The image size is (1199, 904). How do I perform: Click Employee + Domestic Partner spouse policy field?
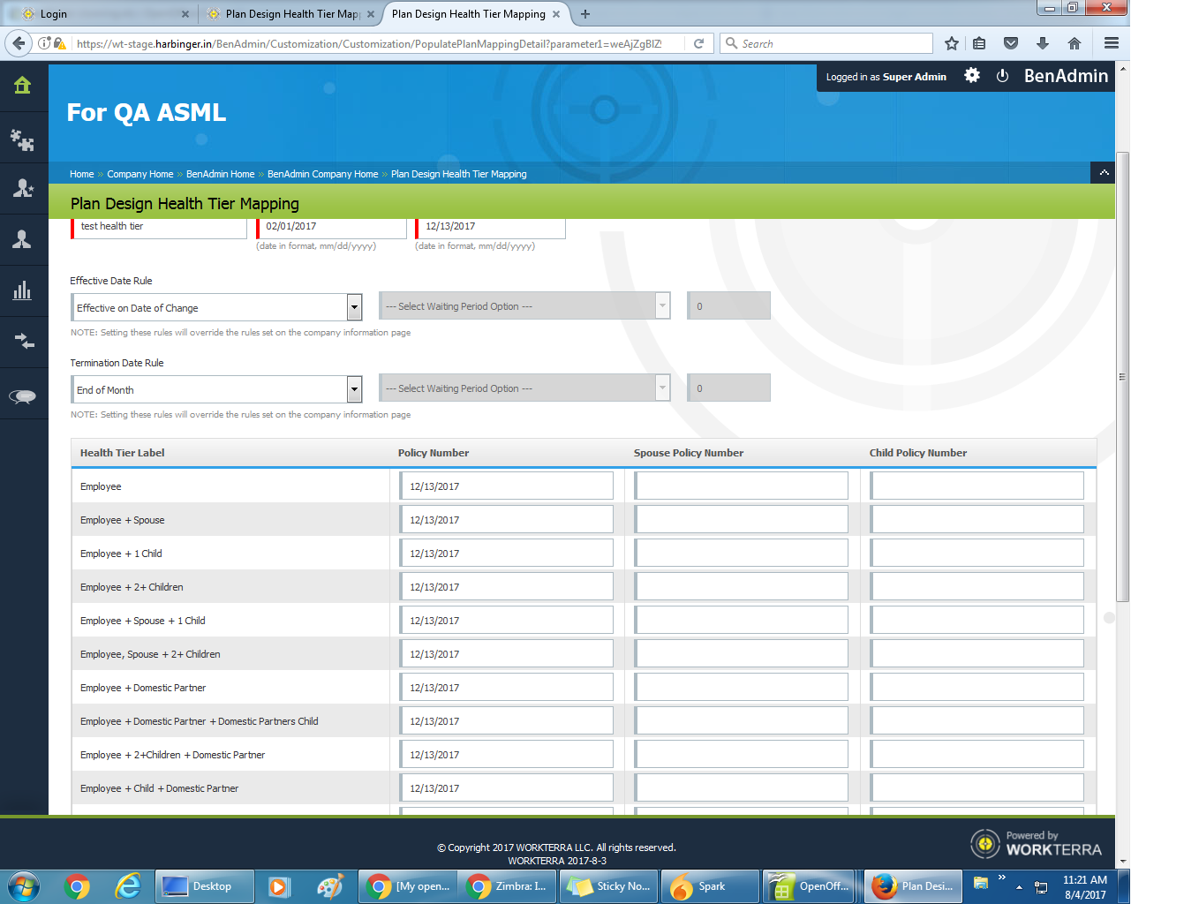pos(742,687)
